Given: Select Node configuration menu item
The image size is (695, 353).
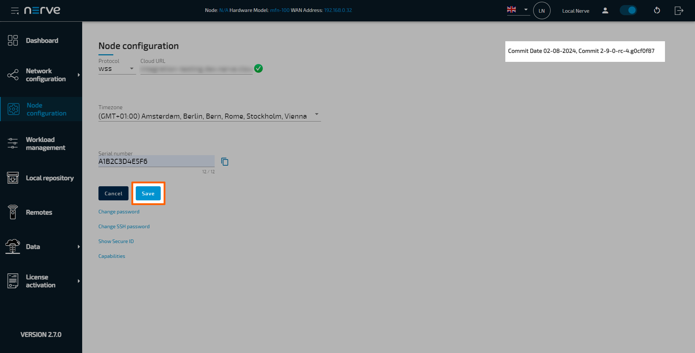Looking at the screenshot, I should [41, 109].
